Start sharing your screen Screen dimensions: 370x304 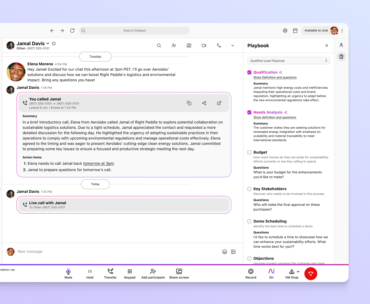point(179,273)
